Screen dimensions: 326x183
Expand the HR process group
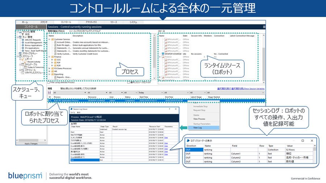(50, 71)
